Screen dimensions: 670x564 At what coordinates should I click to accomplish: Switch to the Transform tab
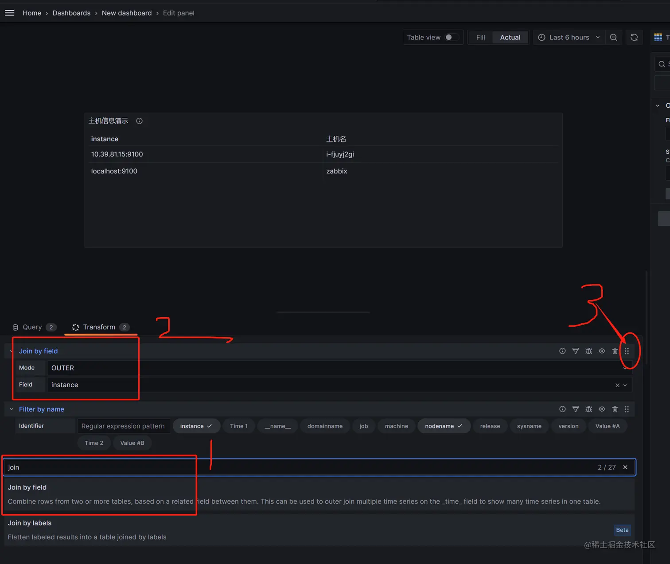tap(101, 327)
